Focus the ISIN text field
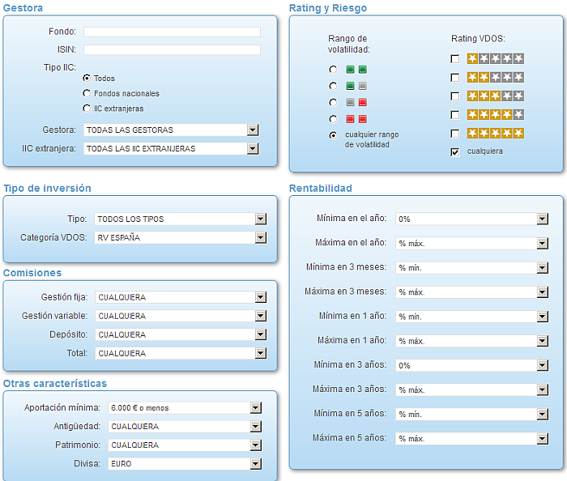567x481 pixels. (172, 49)
